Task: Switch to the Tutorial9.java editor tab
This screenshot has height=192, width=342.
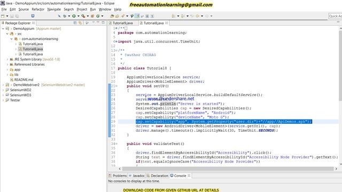Action: click(122, 23)
